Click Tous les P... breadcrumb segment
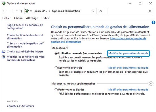This screenshot has height=112, width=156. [40, 11]
